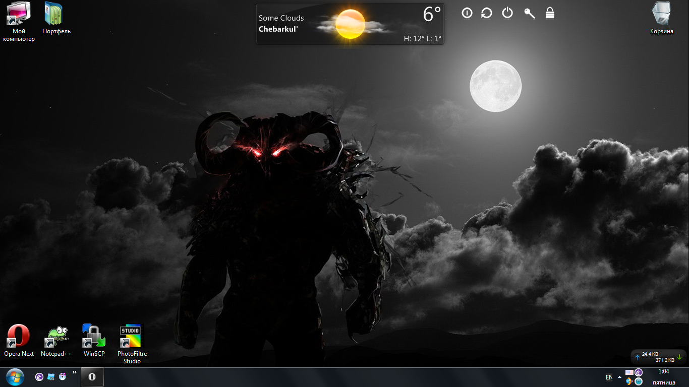
Task: Click the restart circular-arrow widget icon
Action: [x=487, y=13]
